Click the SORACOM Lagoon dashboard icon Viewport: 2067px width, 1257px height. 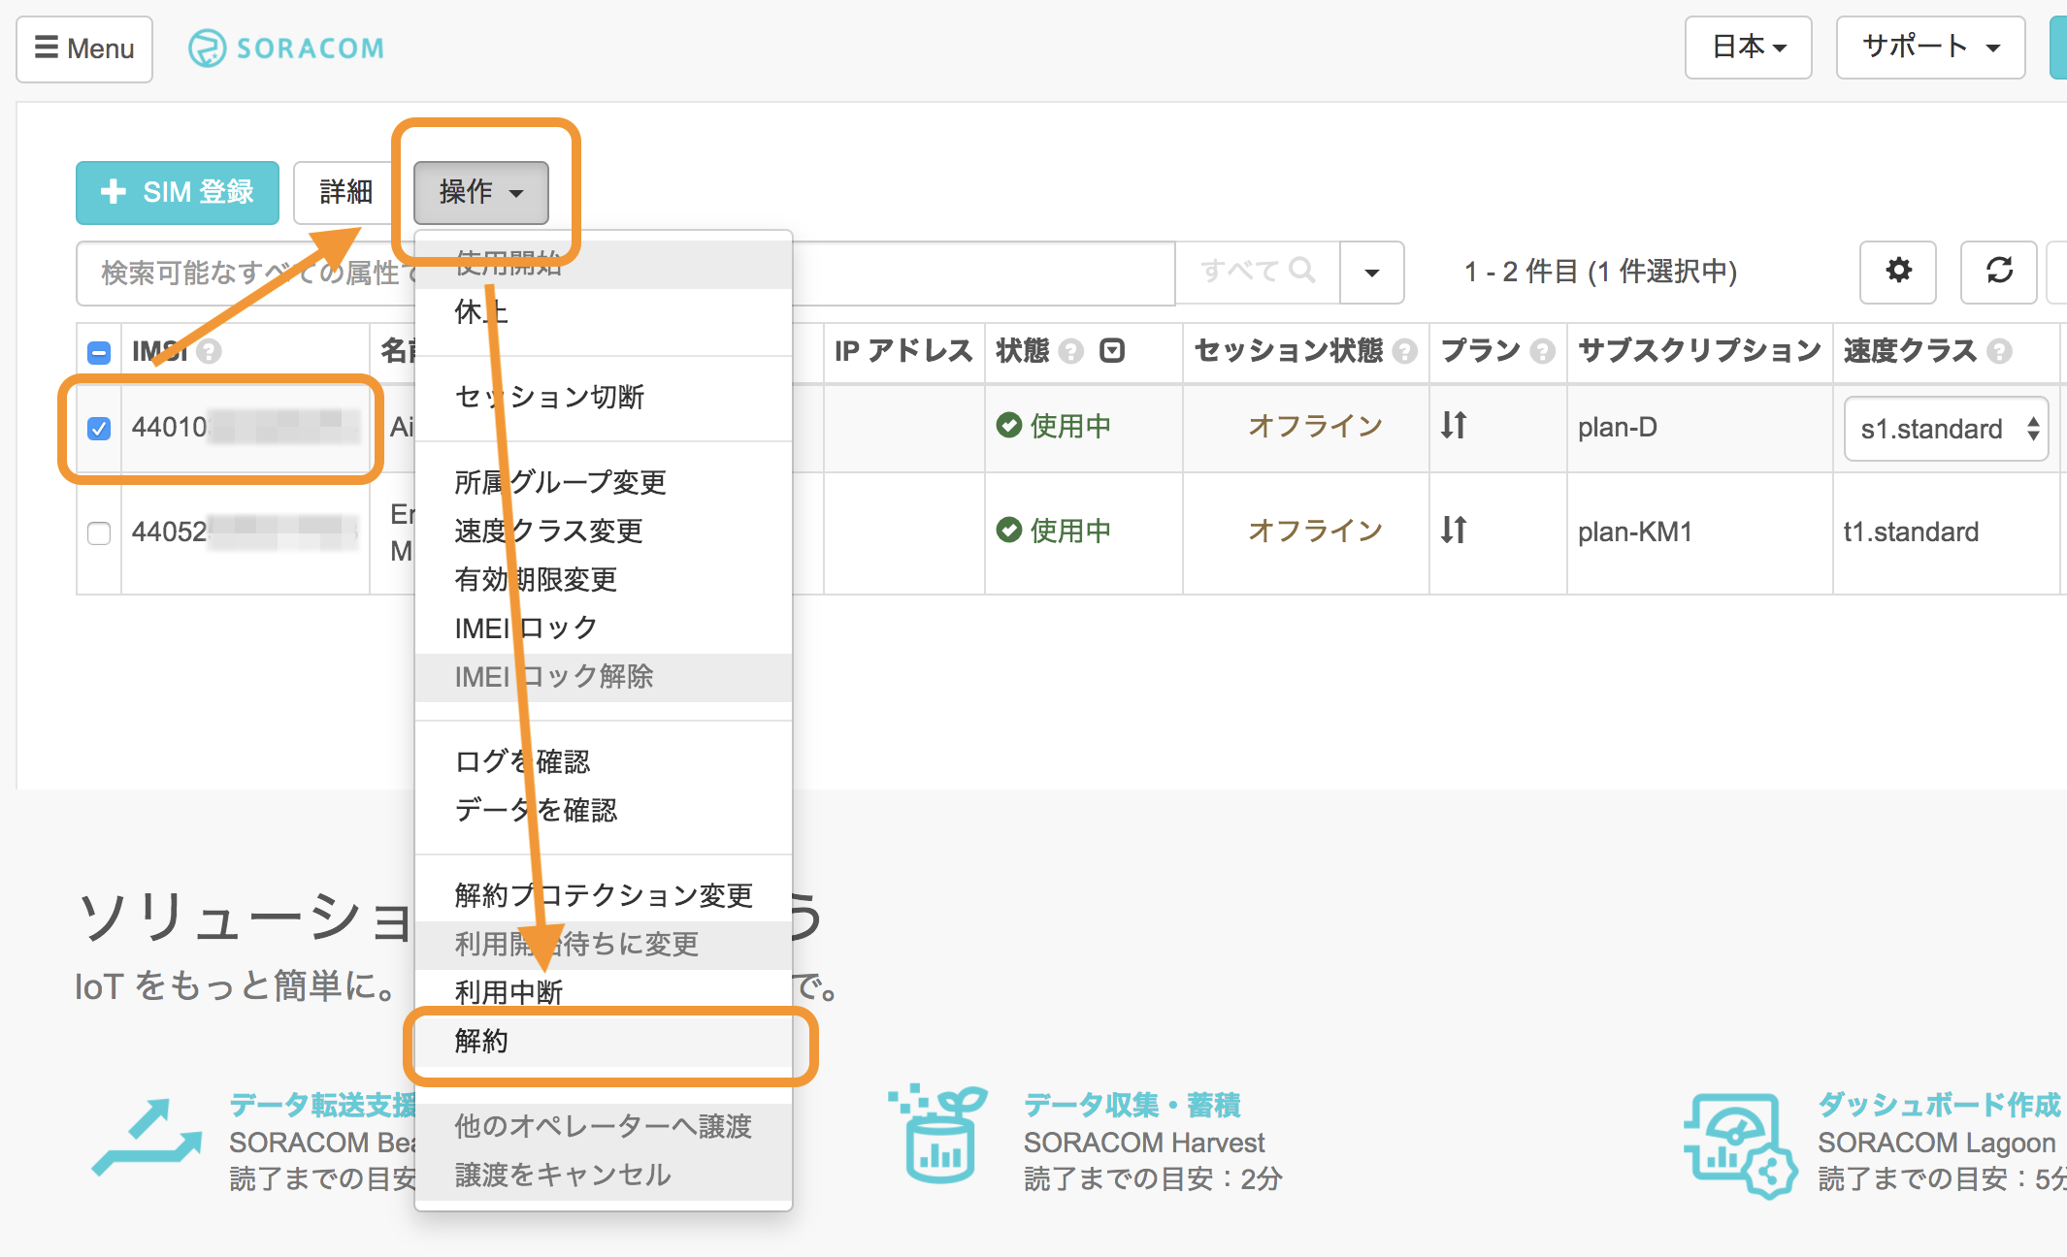pyautogui.click(x=1741, y=1145)
